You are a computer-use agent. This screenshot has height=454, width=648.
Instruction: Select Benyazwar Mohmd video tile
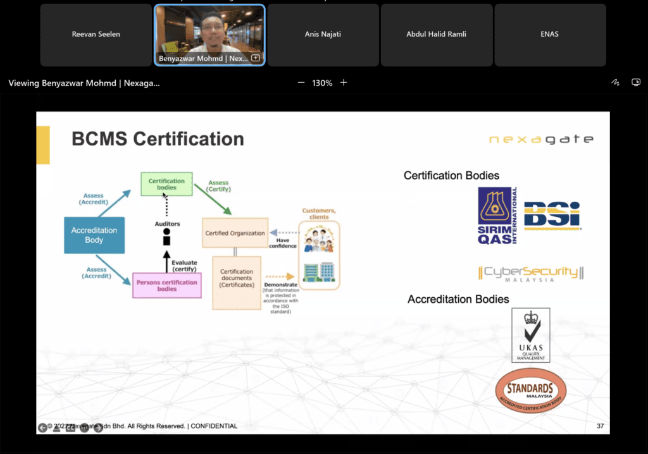[209, 32]
